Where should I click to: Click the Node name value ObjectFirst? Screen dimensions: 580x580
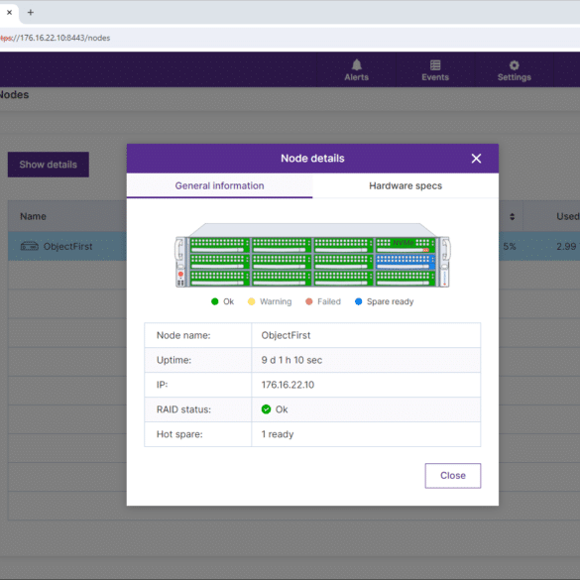point(286,335)
